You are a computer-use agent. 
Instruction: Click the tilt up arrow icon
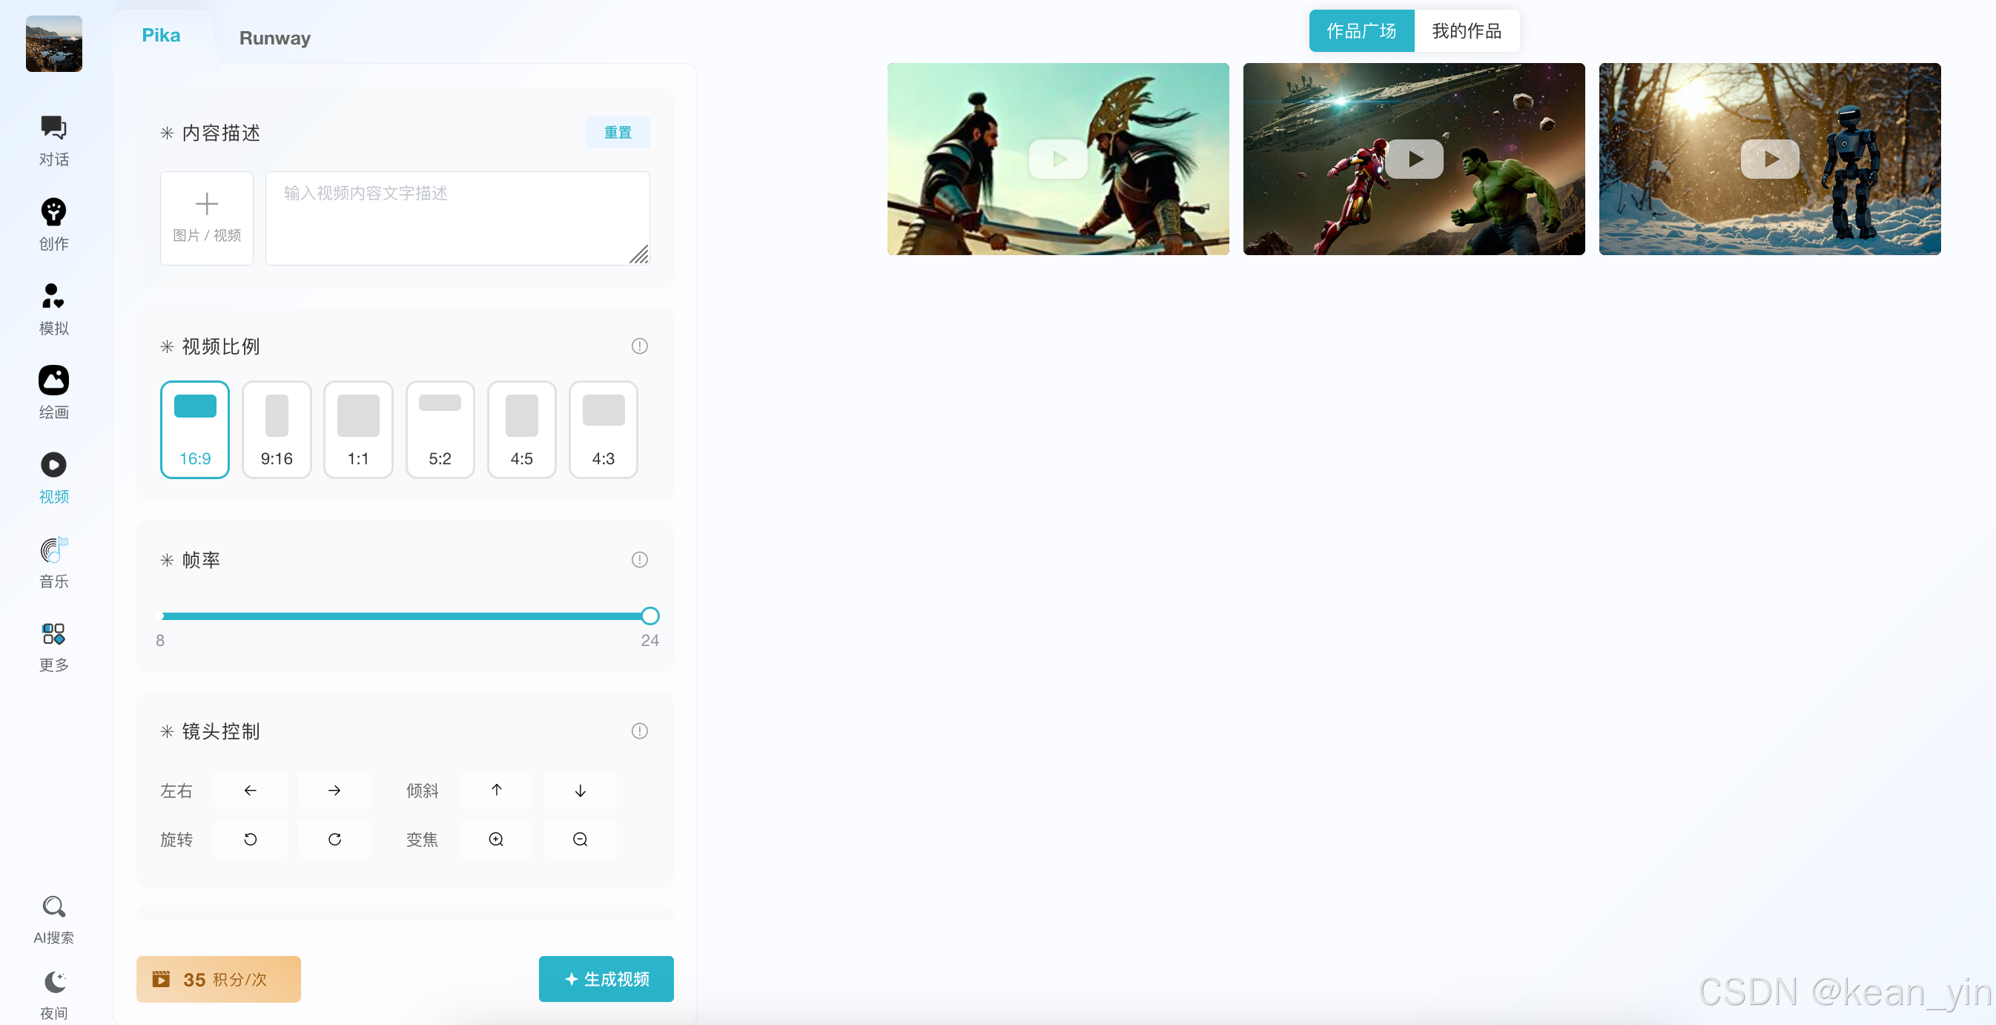[x=496, y=790]
